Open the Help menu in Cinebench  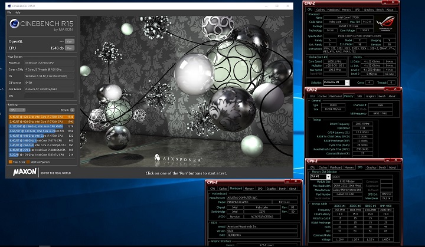tap(18, 12)
